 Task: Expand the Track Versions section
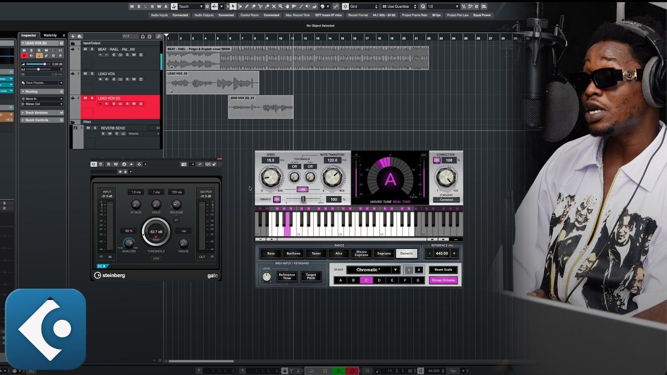(x=42, y=113)
